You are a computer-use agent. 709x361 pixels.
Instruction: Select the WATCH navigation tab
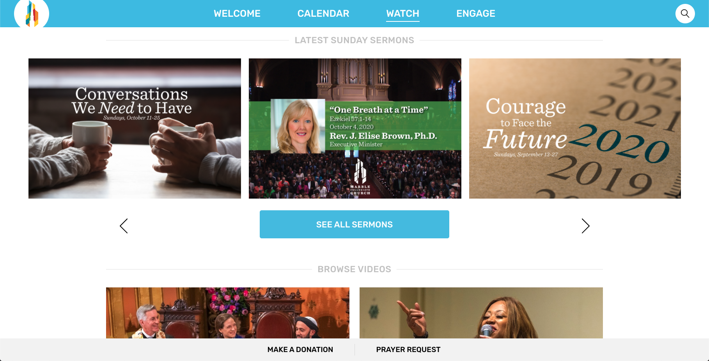click(x=403, y=14)
